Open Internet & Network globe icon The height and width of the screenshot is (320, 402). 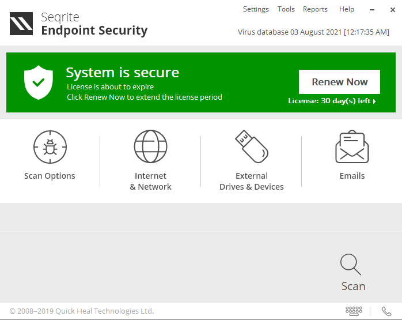click(x=150, y=146)
